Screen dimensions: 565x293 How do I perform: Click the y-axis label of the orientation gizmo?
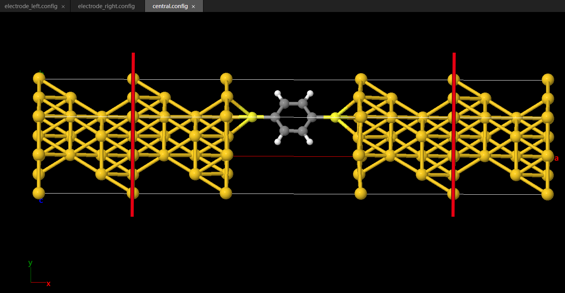click(x=30, y=263)
